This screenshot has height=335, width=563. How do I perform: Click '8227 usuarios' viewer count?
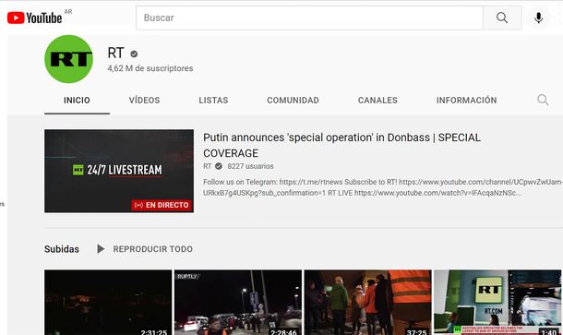pyautogui.click(x=250, y=166)
